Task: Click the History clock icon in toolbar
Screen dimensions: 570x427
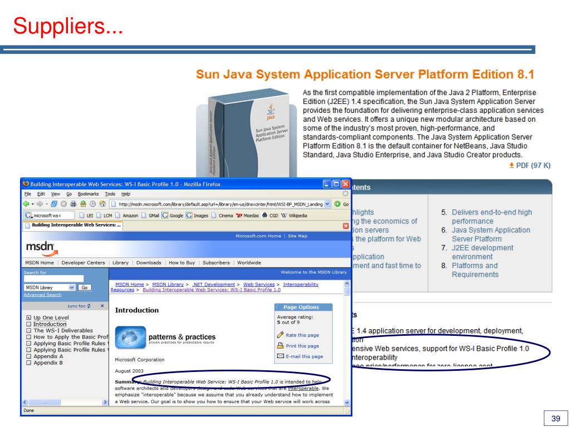Action: click(x=93, y=204)
